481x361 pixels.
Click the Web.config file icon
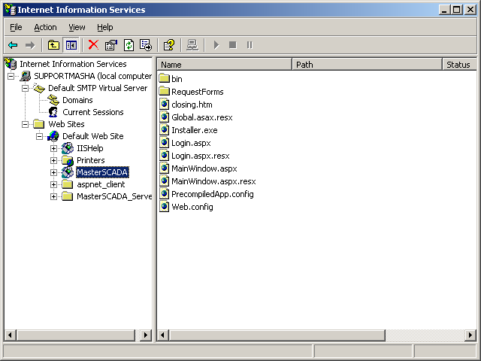click(164, 207)
